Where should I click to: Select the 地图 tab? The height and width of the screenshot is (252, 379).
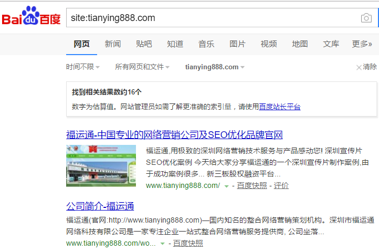tap(300, 44)
